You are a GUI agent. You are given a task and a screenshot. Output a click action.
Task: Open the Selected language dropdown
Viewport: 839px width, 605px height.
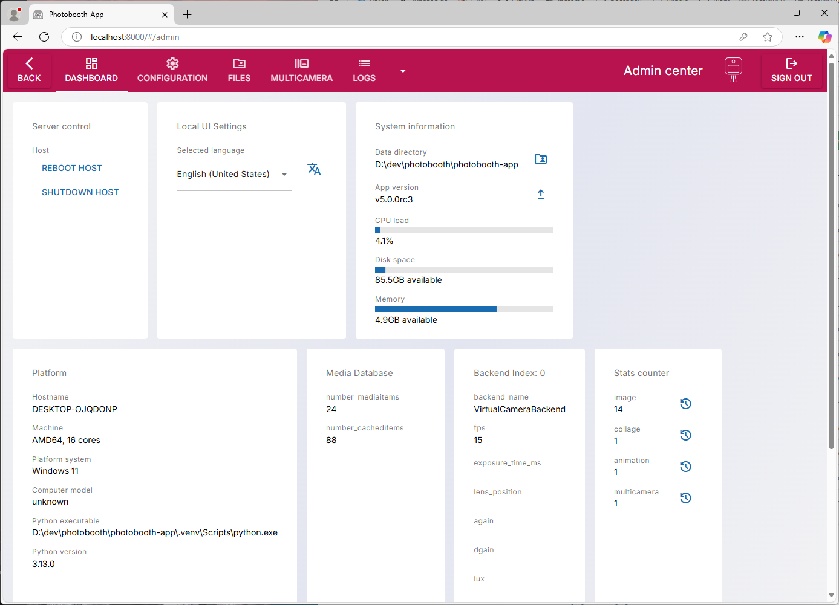click(x=234, y=174)
